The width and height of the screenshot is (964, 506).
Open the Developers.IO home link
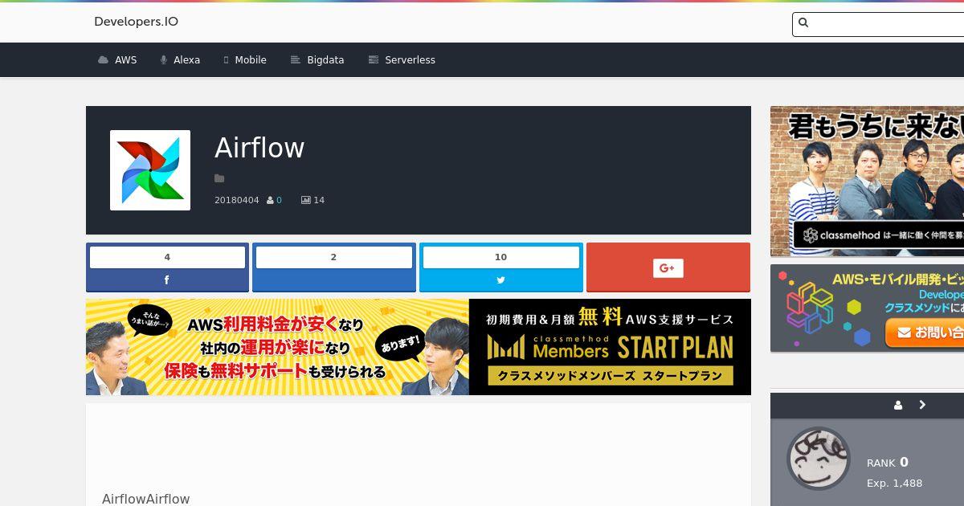pos(136,22)
